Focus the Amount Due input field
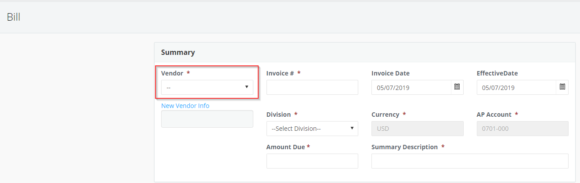 pos(312,161)
